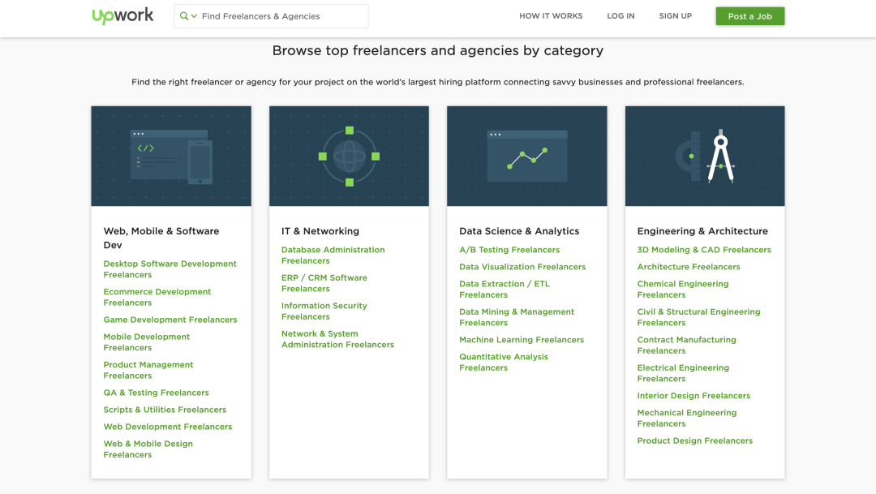
Task: Open the search type dropdown arrow
Action: [194, 16]
